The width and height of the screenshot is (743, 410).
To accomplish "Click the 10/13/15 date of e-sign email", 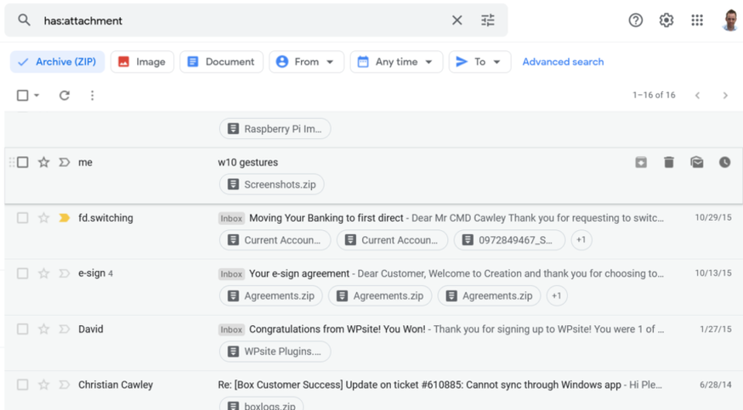I will [x=713, y=273].
